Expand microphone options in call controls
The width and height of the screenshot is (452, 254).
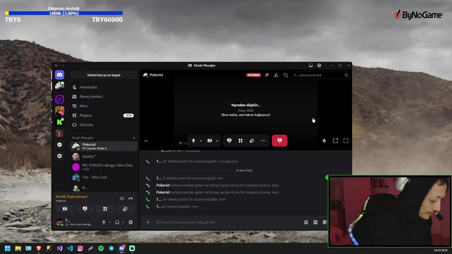click(201, 141)
